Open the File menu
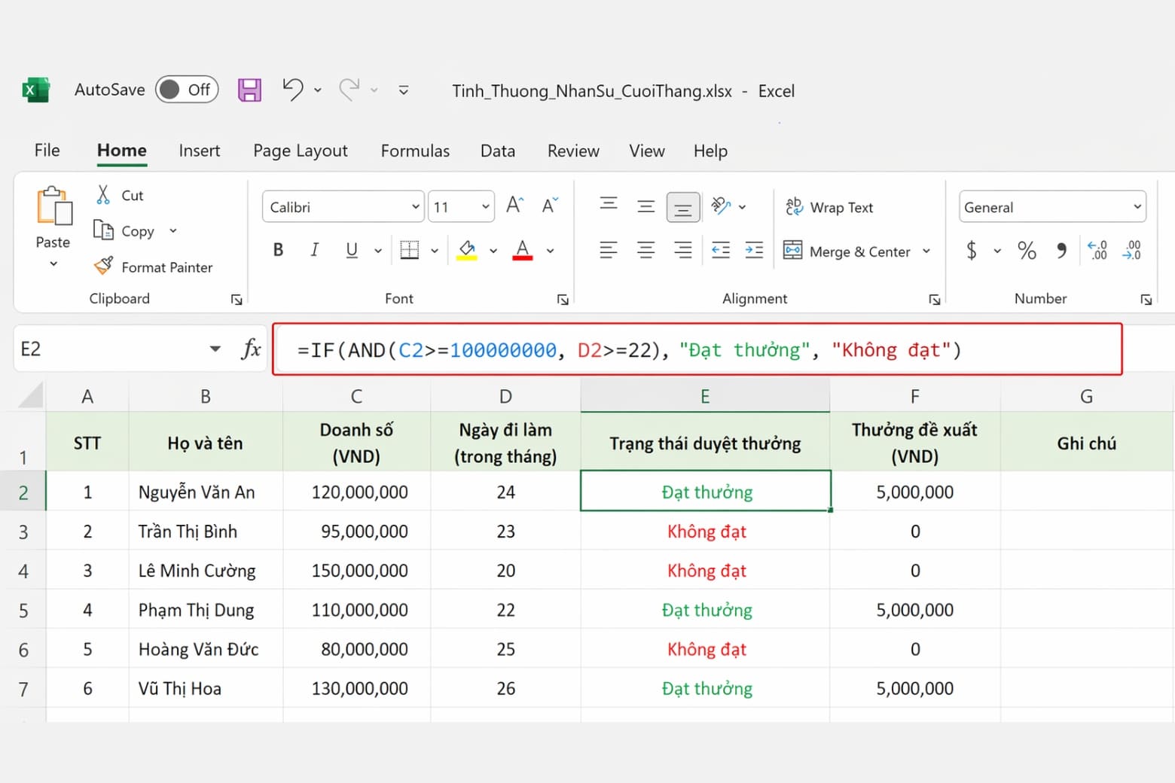Screen dimensions: 1175x783 coord(47,151)
